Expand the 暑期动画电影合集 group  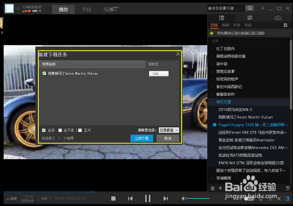tap(212, 56)
